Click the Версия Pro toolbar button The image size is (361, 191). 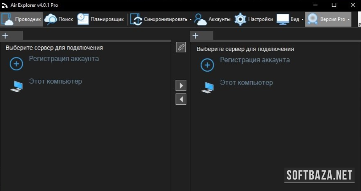[328, 19]
